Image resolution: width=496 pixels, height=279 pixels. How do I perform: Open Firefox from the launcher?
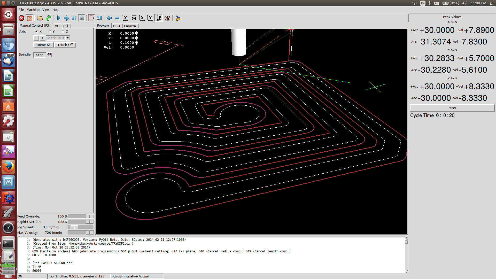8,167
